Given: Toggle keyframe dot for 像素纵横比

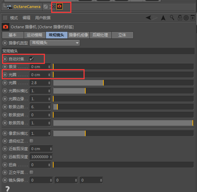Looking at the screenshot, I should pyautogui.click(x=5, y=133).
